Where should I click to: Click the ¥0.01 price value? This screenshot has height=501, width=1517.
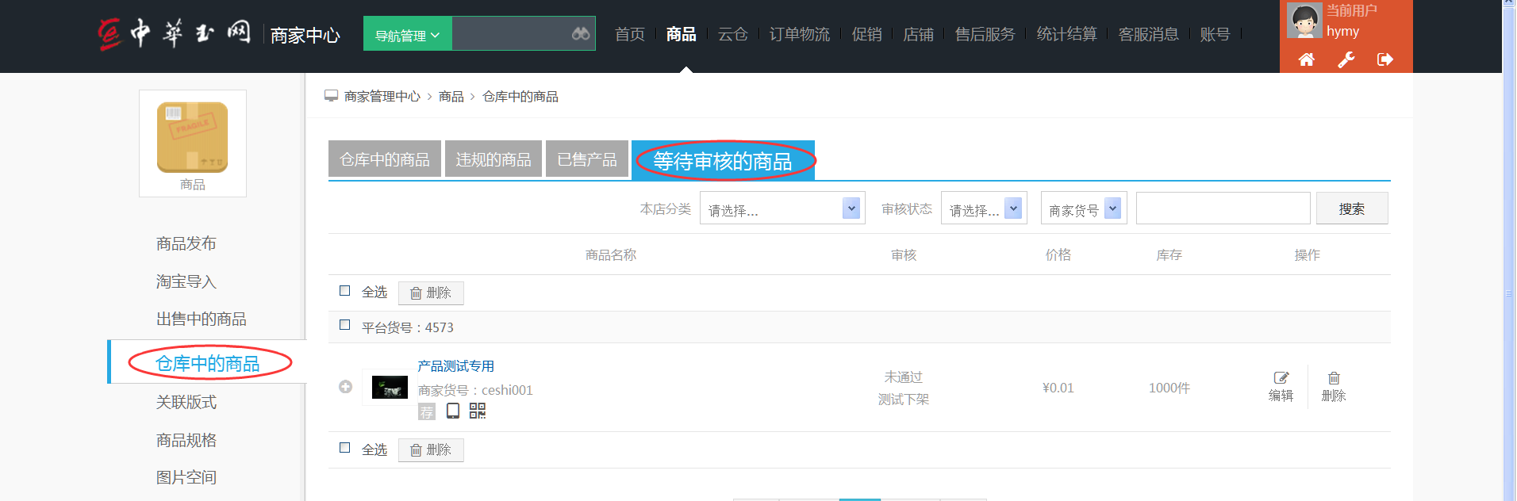coord(1058,388)
